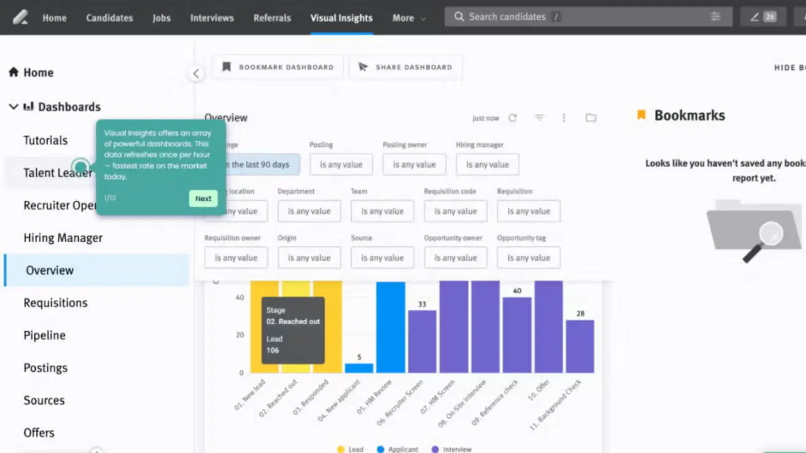Open the Posting owner filter dropdown
The image size is (806, 453).
pos(414,165)
